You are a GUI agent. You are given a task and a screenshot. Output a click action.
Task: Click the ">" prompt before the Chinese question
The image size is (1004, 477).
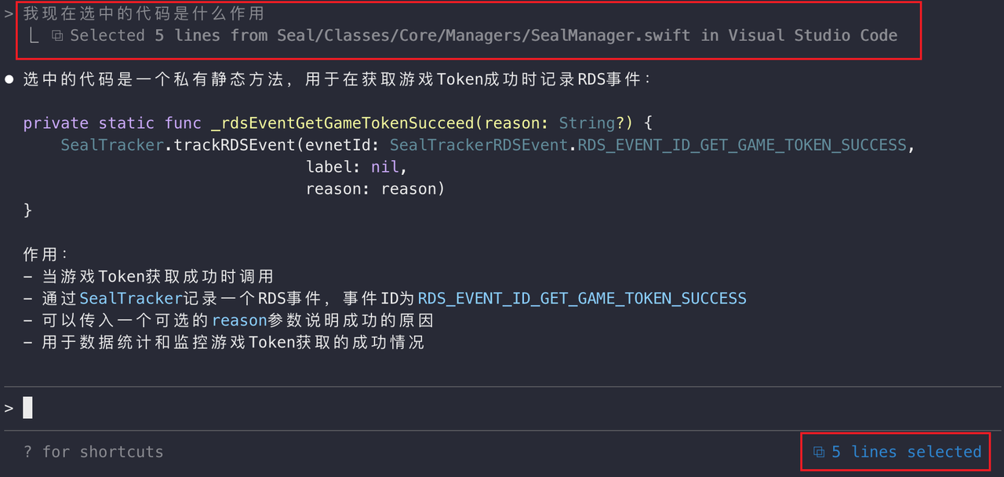pos(9,14)
